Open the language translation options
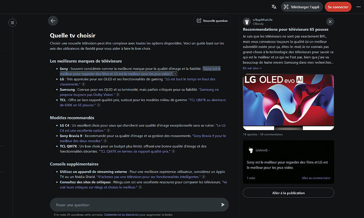 (273, 7)
